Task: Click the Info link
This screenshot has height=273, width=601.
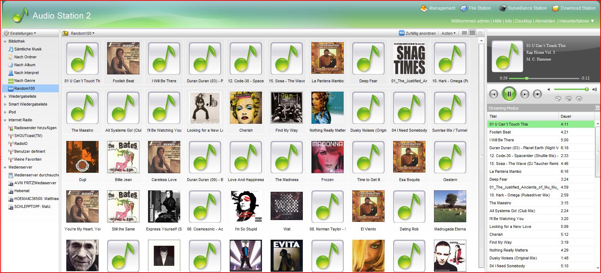Action: pyautogui.click(x=509, y=21)
